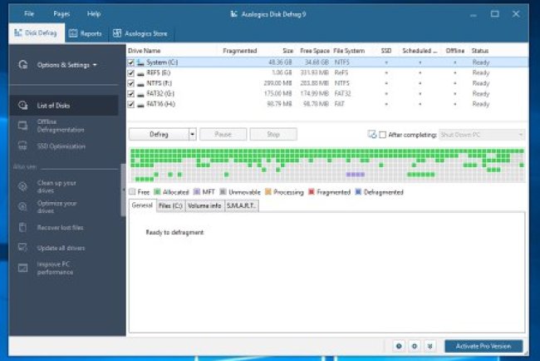Click the REFS (E:) drive icon
Image resolution: width=540 pixels, height=361 pixels.
[140, 73]
